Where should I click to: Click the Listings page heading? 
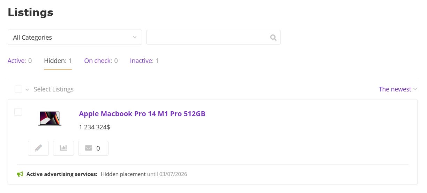pyautogui.click(x=31, y=12)
